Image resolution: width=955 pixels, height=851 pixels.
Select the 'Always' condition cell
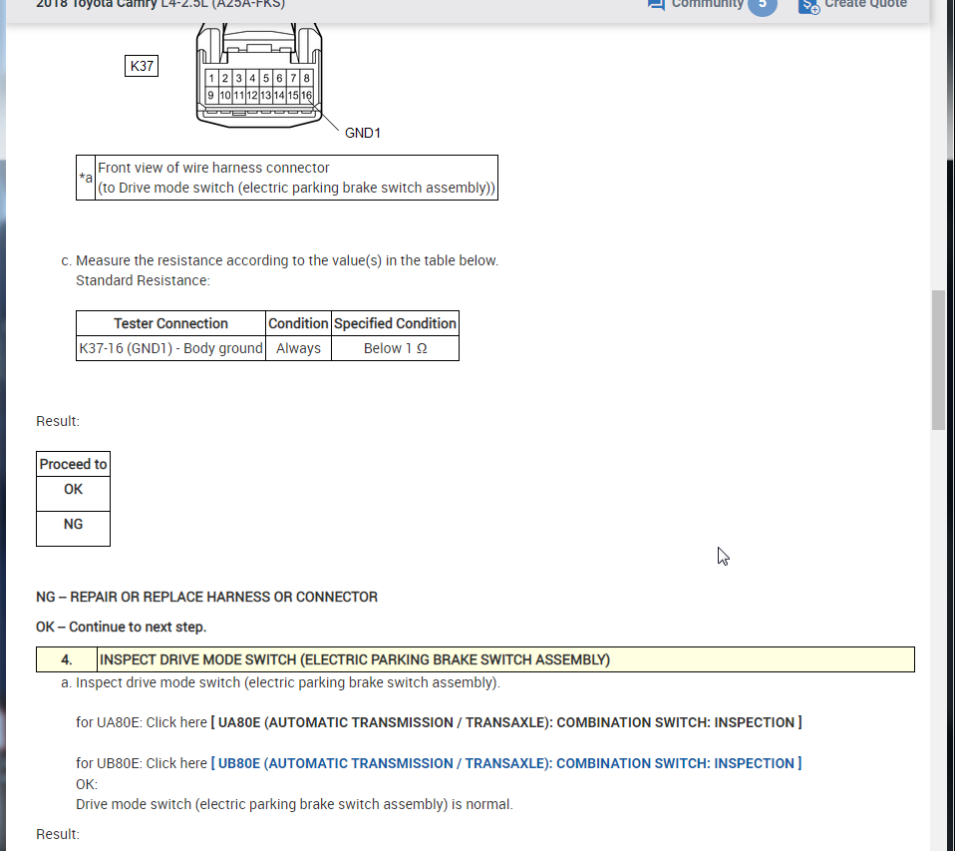coord(298,348)
